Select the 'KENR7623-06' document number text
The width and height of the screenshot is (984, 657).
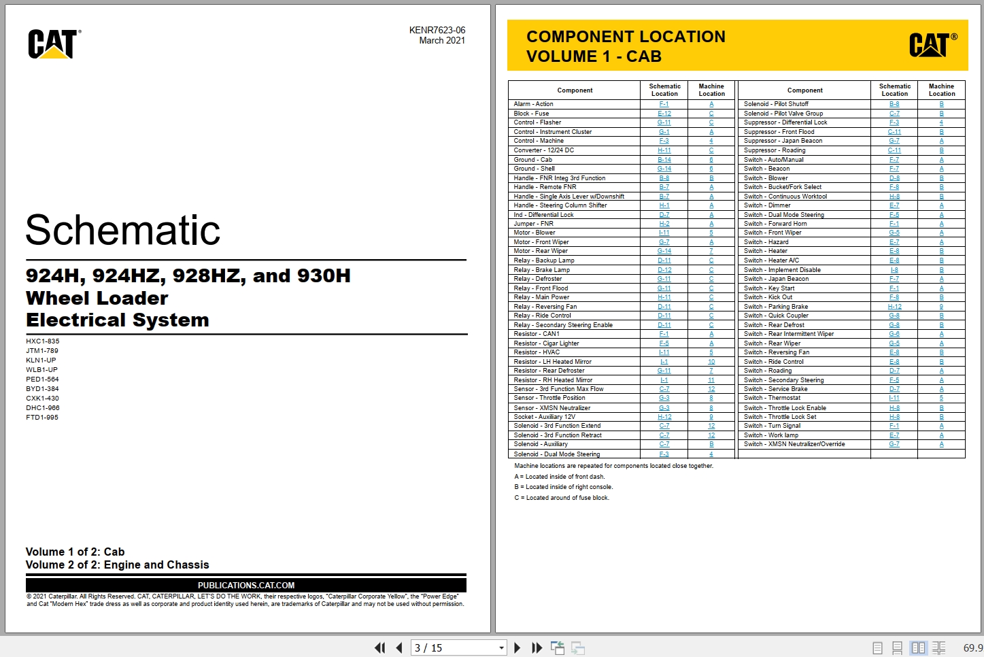[x=437, y=30]
